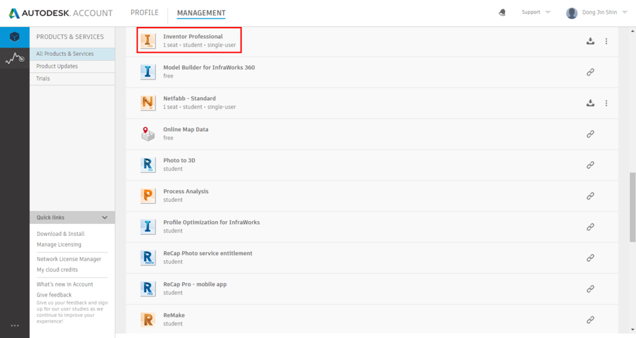Click the ReCap Pro mobile app icon
The width and height of the screenshot is (636, 338).
coord(147,289)
